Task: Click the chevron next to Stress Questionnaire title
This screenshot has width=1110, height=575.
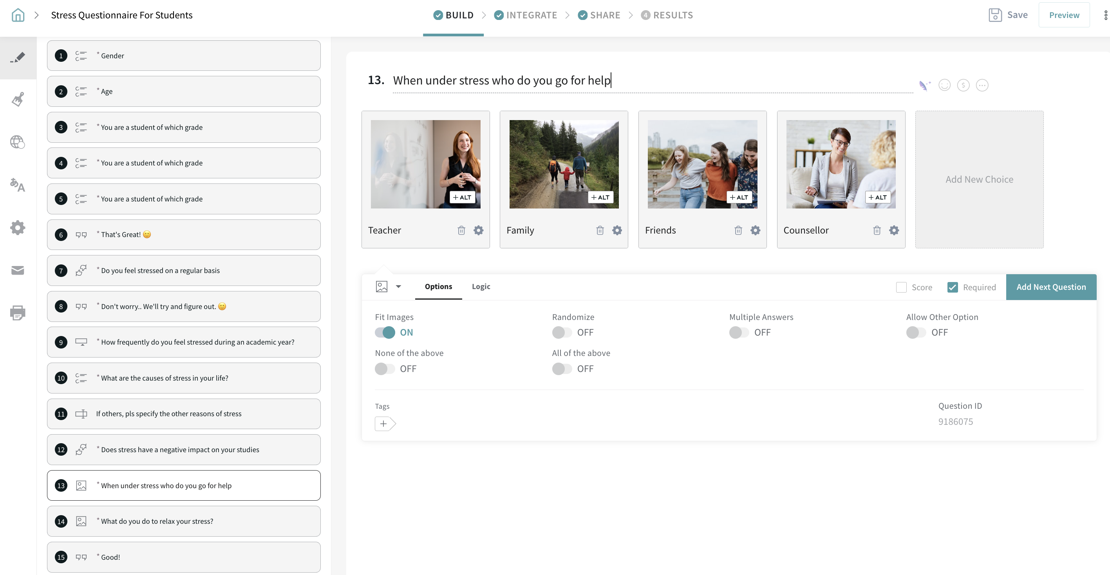Action: point(37,15)
